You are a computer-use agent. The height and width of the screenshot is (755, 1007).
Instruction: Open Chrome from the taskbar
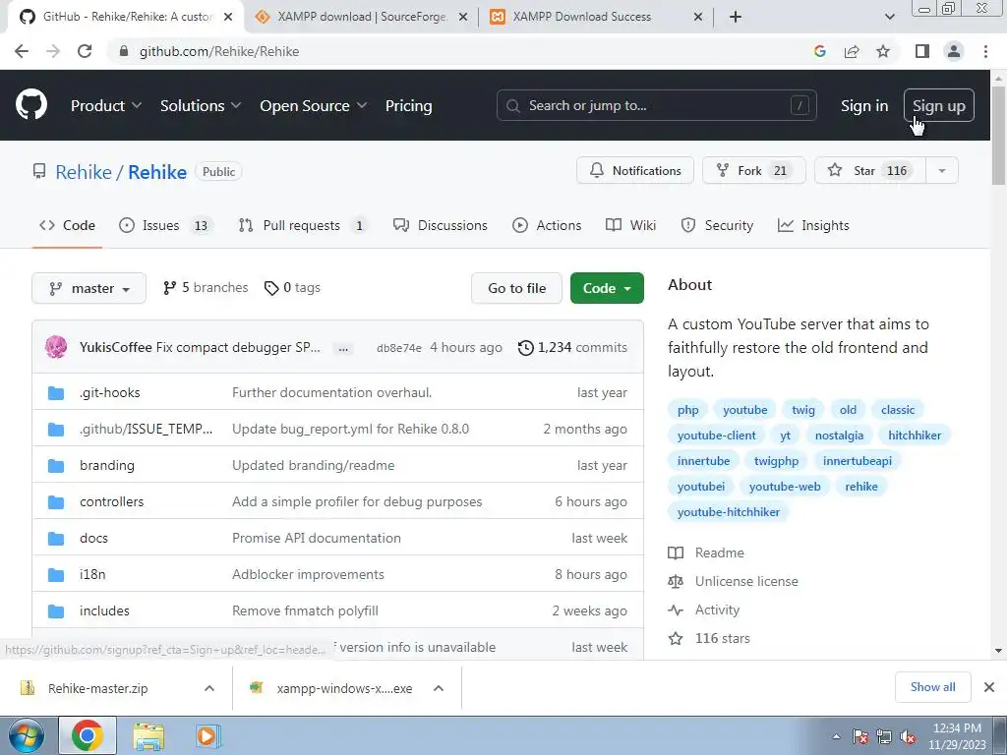click(x=88, y=735)
